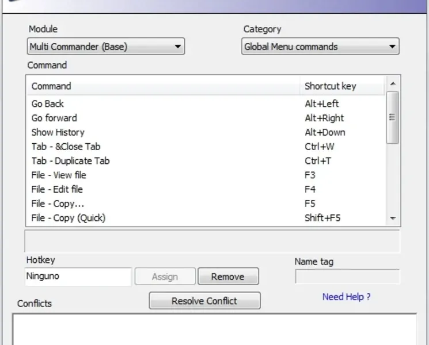Select the Go Back command row
The height and width of the screenshot is (345, 429).
(48, 104)
